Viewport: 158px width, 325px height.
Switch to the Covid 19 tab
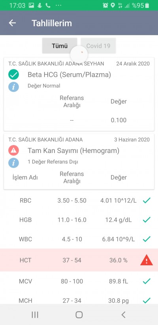click(x=98, y=46)
